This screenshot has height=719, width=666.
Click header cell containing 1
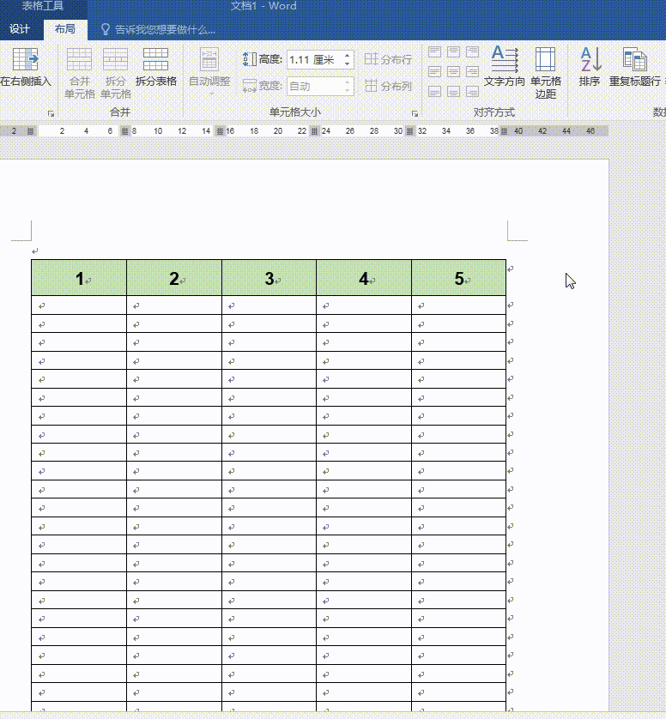[x=79, y=278]
